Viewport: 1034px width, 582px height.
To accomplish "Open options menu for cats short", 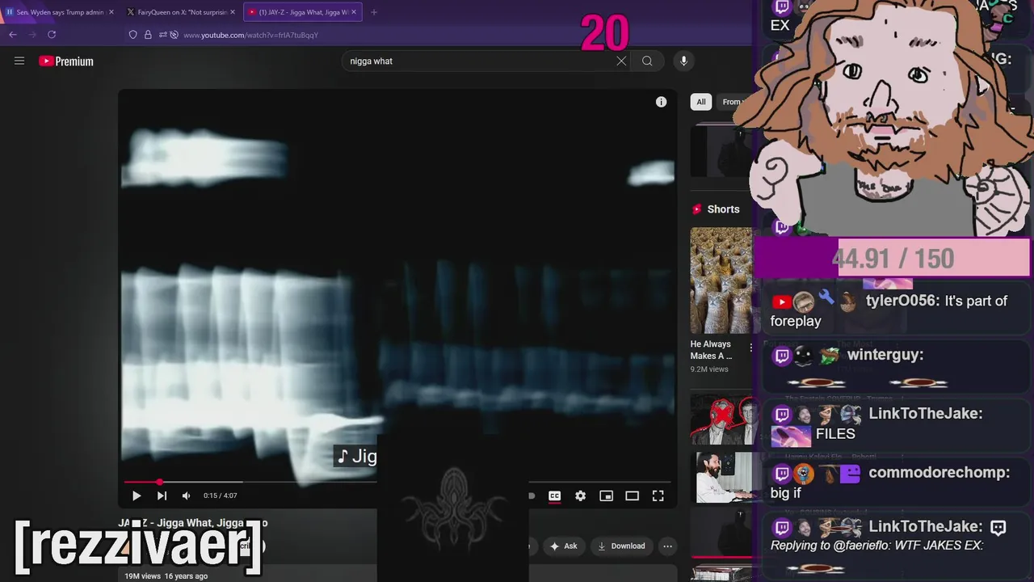I will [750, 348].
